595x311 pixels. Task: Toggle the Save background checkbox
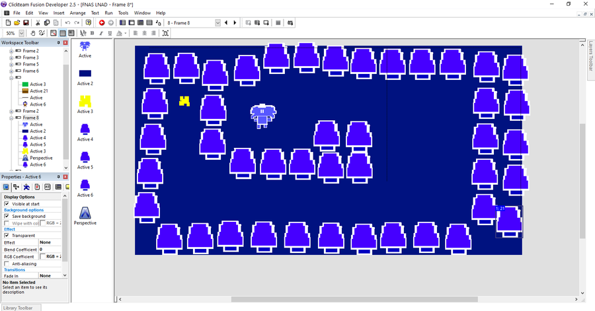click(7, 217)
